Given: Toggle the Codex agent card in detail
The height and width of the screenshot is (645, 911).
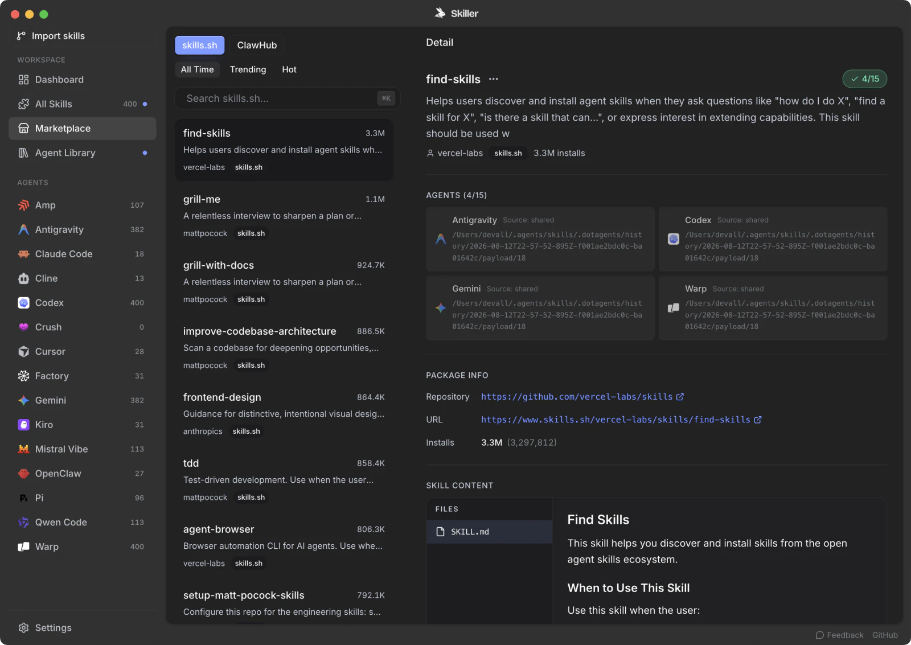Looking at the screenshot, I should click(x=773, y=239).
